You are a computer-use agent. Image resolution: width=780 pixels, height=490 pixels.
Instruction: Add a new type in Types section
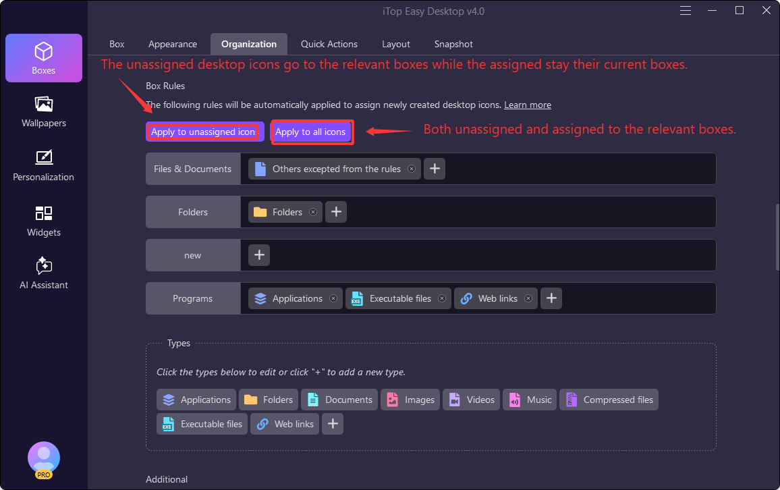(x=332, y=424)
